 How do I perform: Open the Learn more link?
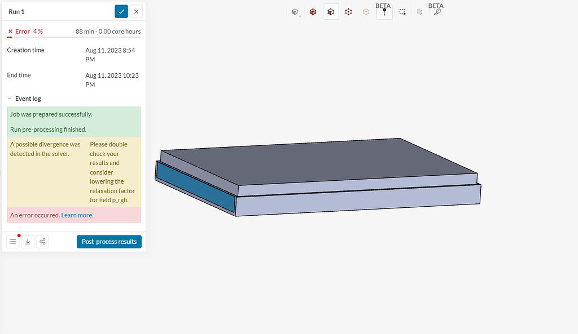[x=77, y=215]
